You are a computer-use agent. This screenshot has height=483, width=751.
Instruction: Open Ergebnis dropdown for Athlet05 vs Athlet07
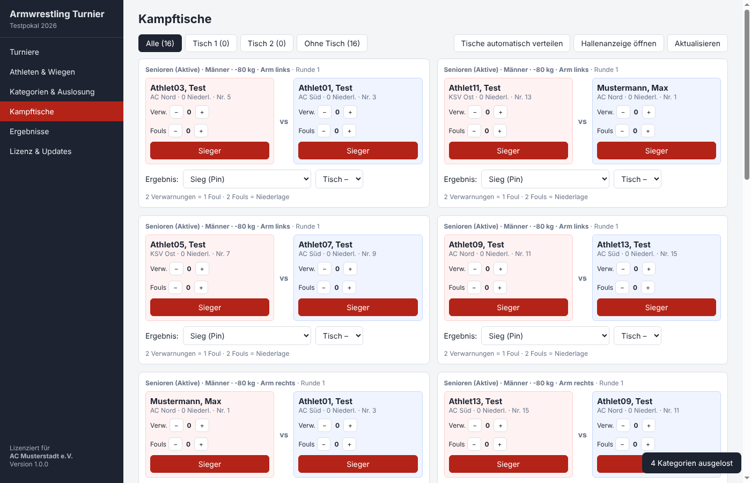(x=247, y=336)
